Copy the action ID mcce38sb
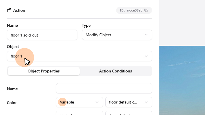 coord(146,10)
